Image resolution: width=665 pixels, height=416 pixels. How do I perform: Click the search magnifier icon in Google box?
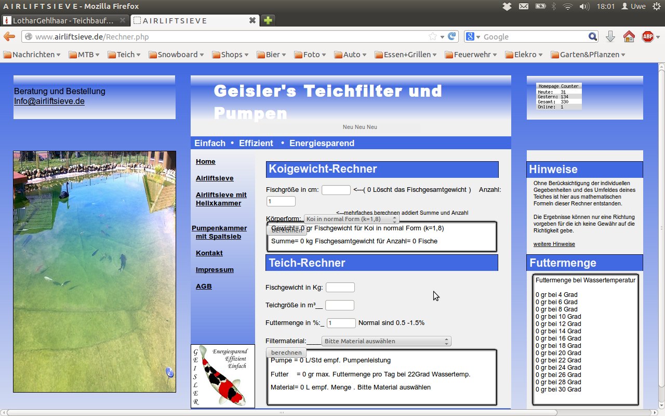(x=593, y=36)
